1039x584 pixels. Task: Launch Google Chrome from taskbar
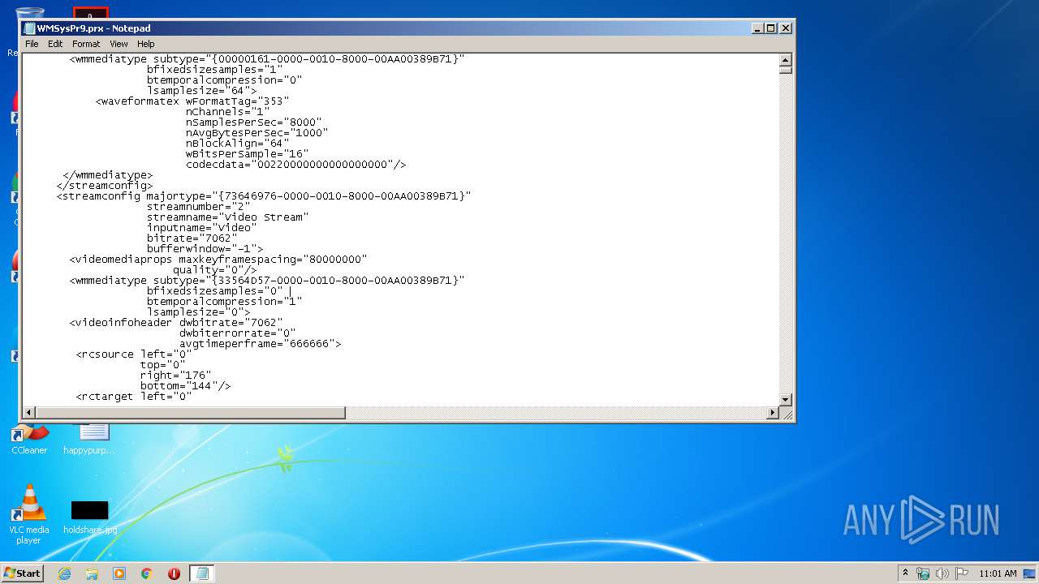[x=147, y=573]
